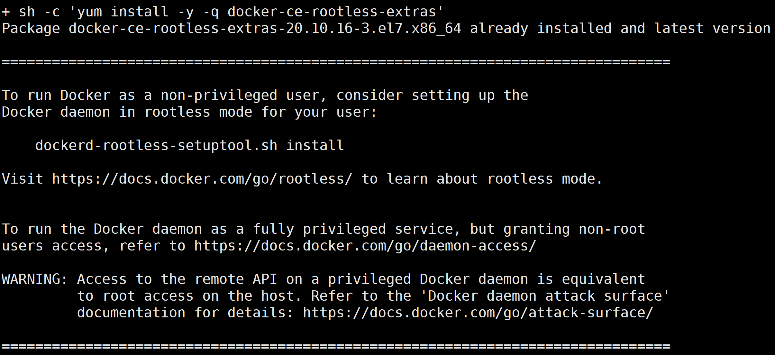The height and width of the screenshot is (355, 775).
Task: Click the quoted 'Docker daemon attack surface' text
Action: pos(545,296)
